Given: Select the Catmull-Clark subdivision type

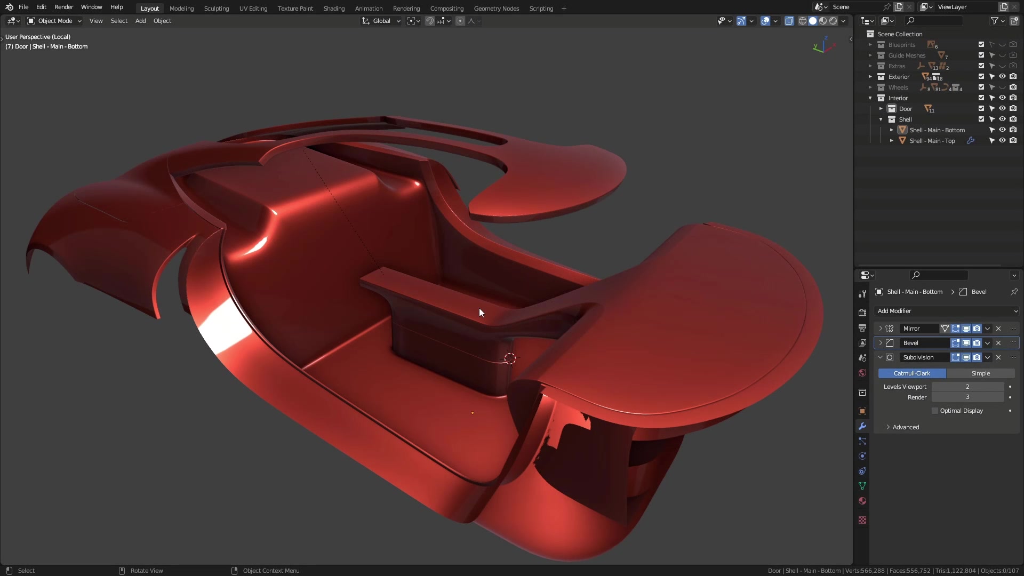Looking at the screenshot, I should 912,373.
